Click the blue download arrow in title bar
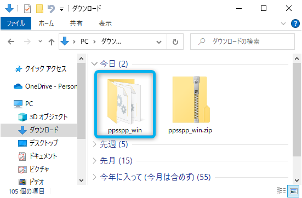Image resolution: width=302 pixels, height=198 pixels. (x=9, y=8)
